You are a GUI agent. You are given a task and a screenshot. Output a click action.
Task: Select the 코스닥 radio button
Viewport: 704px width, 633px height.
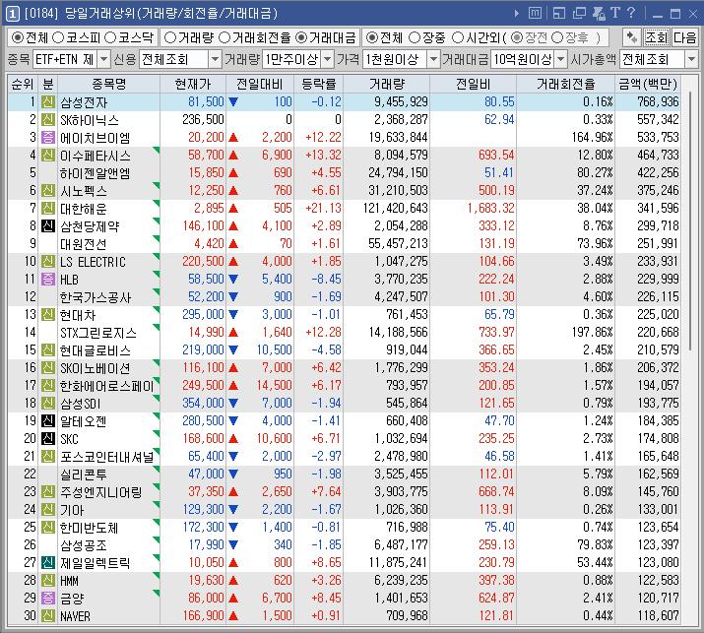click(110, 37)
